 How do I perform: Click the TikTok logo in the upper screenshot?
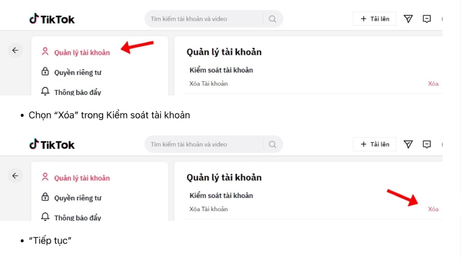(x=52, y=19)
